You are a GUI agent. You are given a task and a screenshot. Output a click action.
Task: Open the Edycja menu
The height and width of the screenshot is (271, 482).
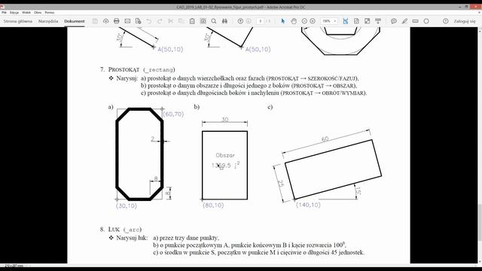click(14, 13)
